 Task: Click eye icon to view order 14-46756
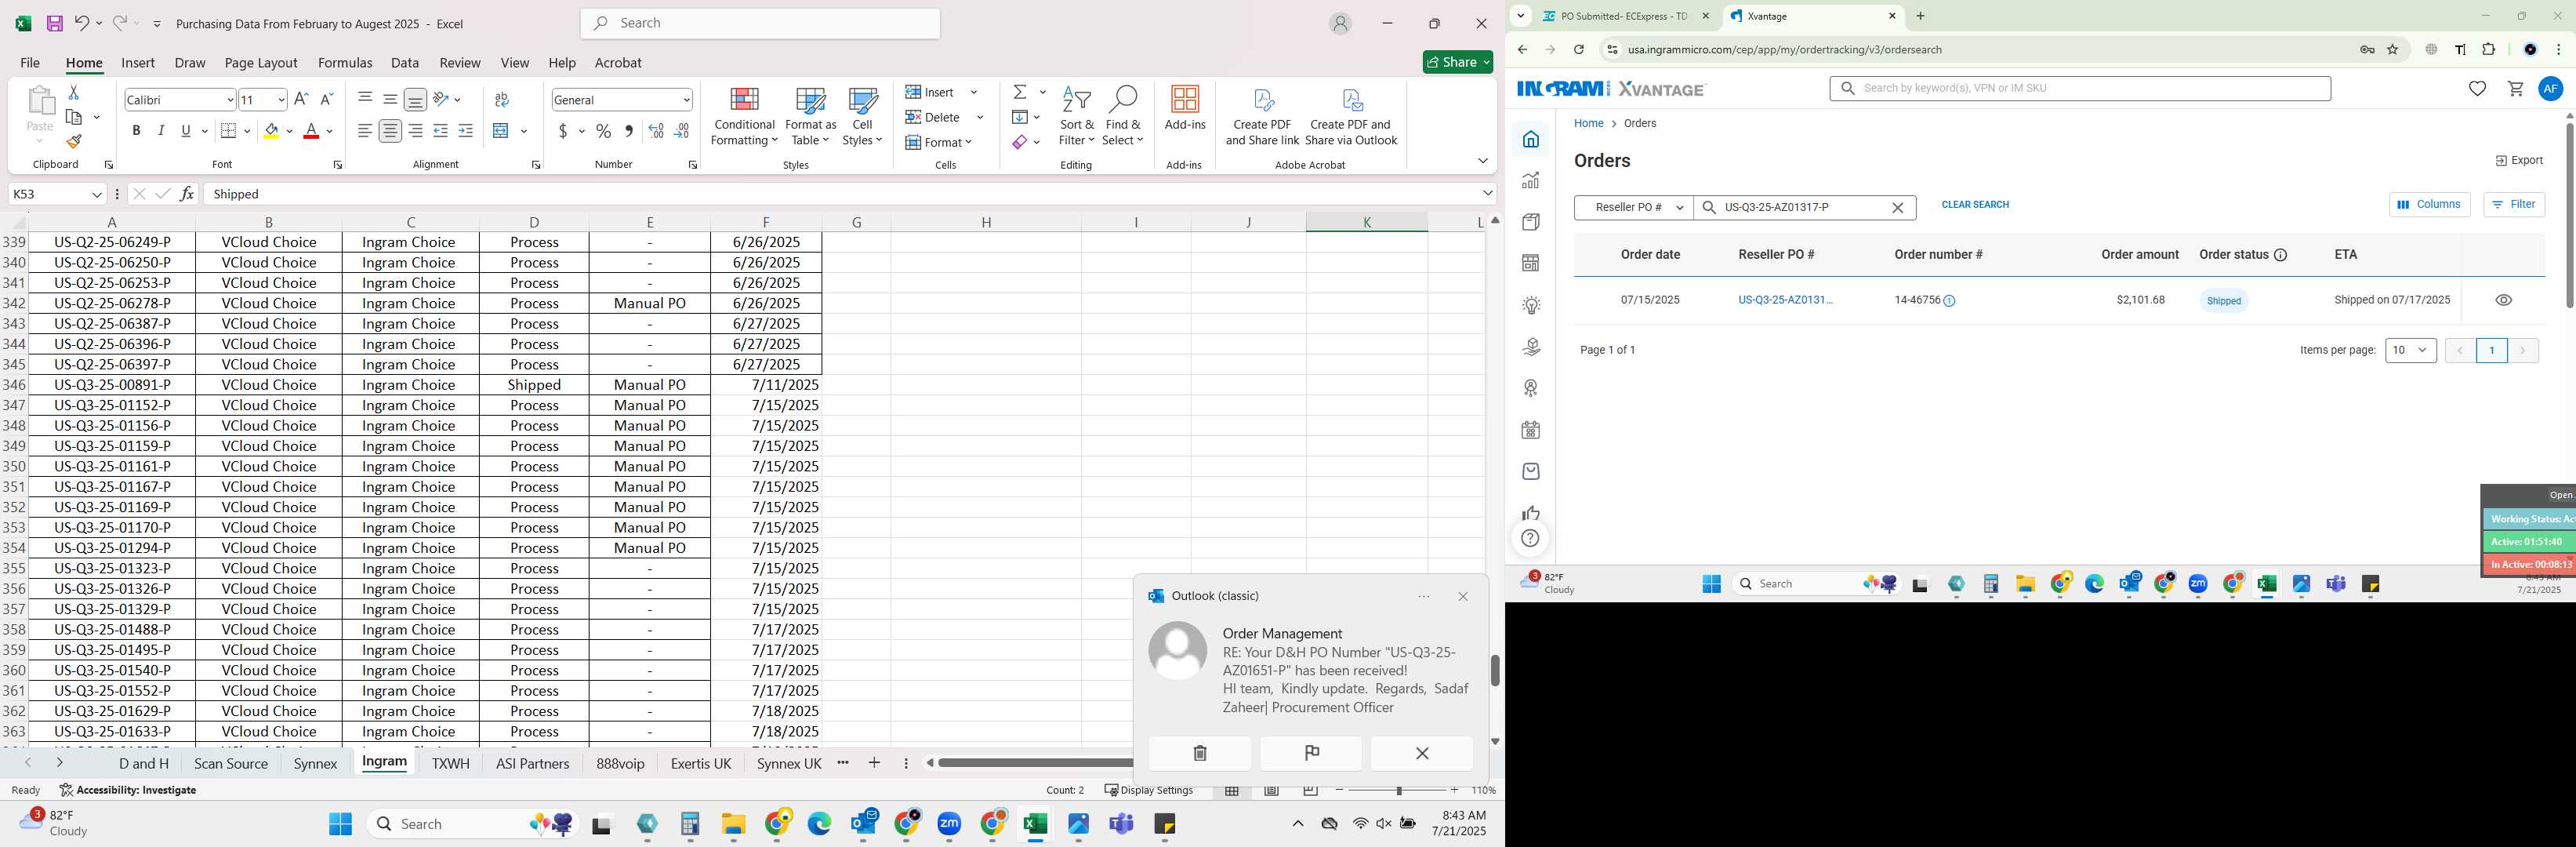coord(2503,300)
